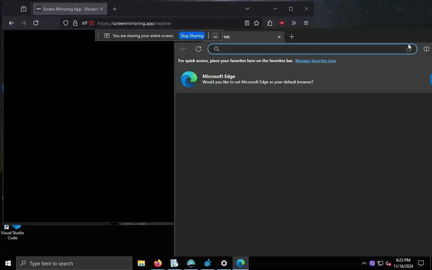Click the Firefox forward arrow button
432x270 pixels.
pyautogui.click(x=24, y=23)
